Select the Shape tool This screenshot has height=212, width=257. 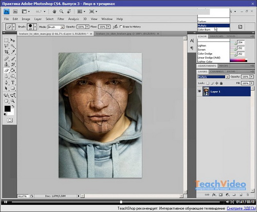click(x=13, y=88)
